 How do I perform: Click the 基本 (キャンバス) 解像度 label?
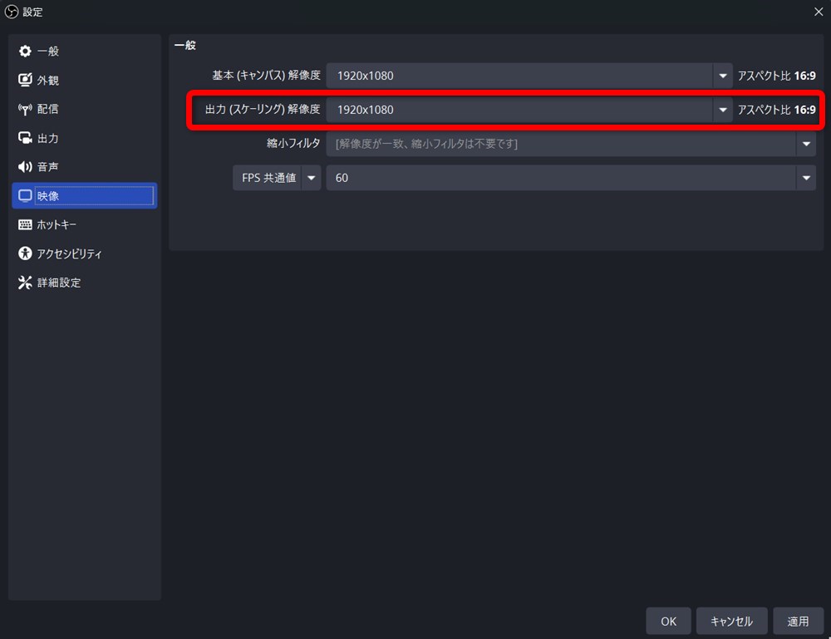click(266, 76)
